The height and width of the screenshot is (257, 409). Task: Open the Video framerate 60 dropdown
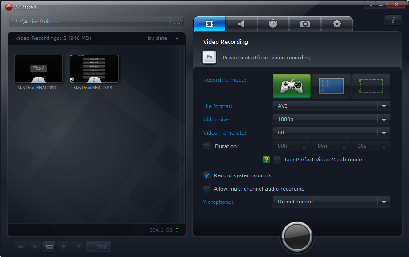click(x=331, y=133)
